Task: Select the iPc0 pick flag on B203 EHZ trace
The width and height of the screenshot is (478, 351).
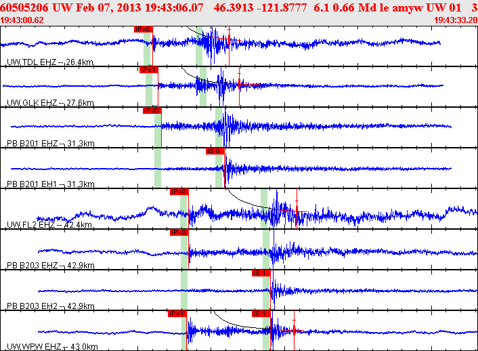Action: (x=179, y=232)
